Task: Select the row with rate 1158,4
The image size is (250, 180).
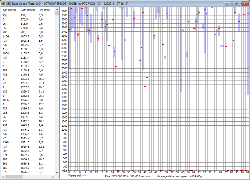Action: click(28, 62)
